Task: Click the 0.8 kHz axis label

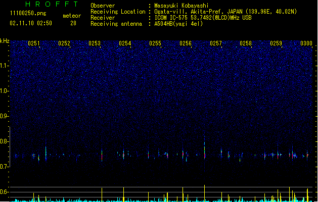Action: [x=4, y=141]
